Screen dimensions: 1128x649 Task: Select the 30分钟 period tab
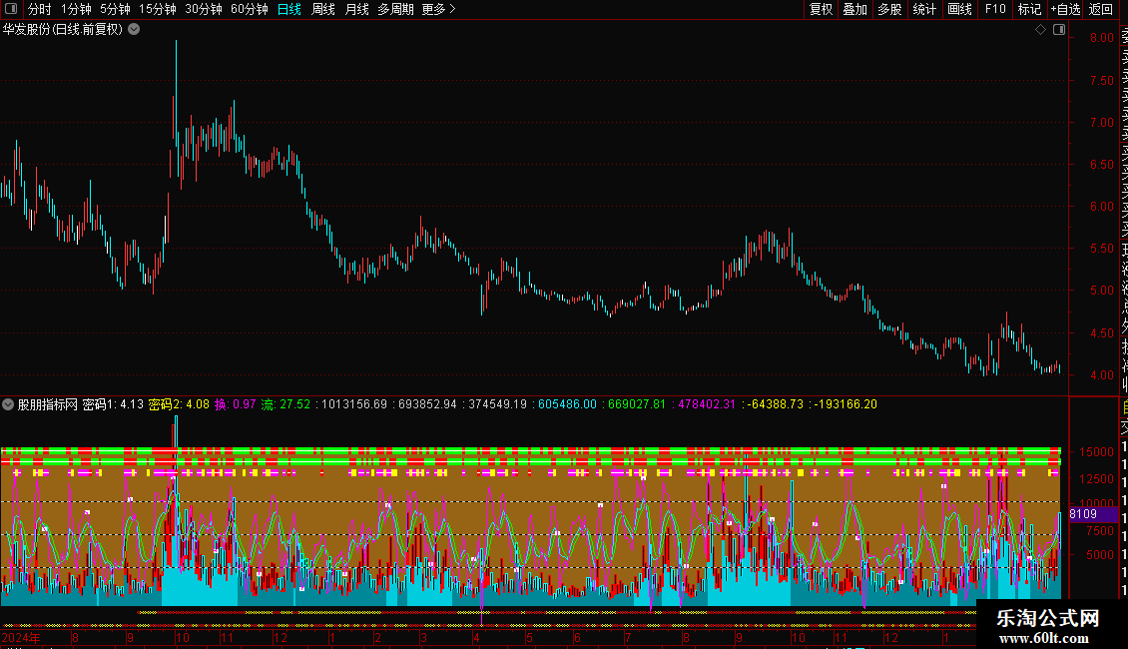click(204, 9)
